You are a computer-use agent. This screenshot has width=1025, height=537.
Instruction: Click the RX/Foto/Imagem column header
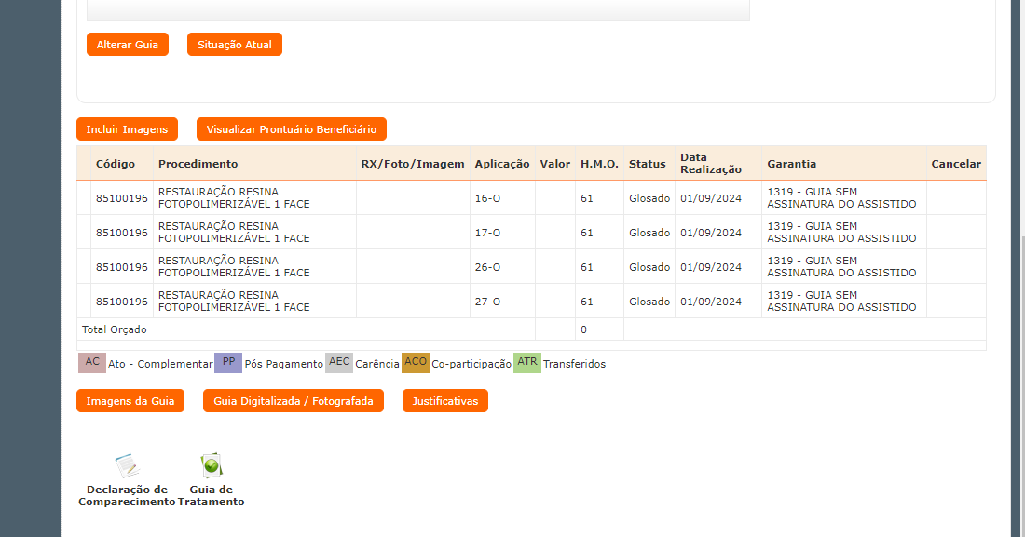coord(413,164)
